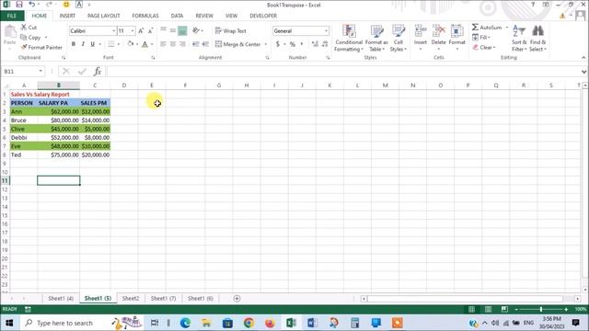Switch to the PAGE LAYOUT tab
589x331 pixels.
pyautogui.click(x=104, y=16)
